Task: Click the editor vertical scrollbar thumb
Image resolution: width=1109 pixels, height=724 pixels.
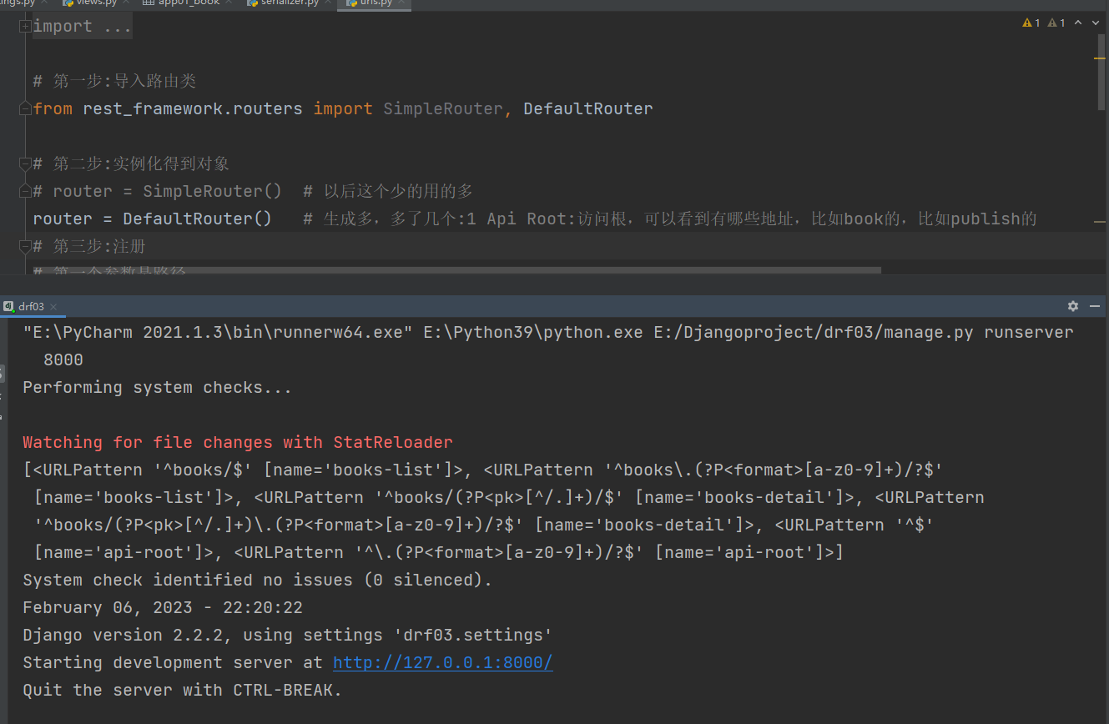Action: 1101,72
